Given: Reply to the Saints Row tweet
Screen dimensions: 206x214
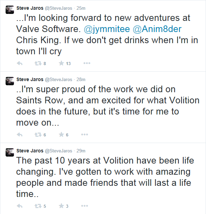Looking at the screenshot, I should (x=20, y=135).
